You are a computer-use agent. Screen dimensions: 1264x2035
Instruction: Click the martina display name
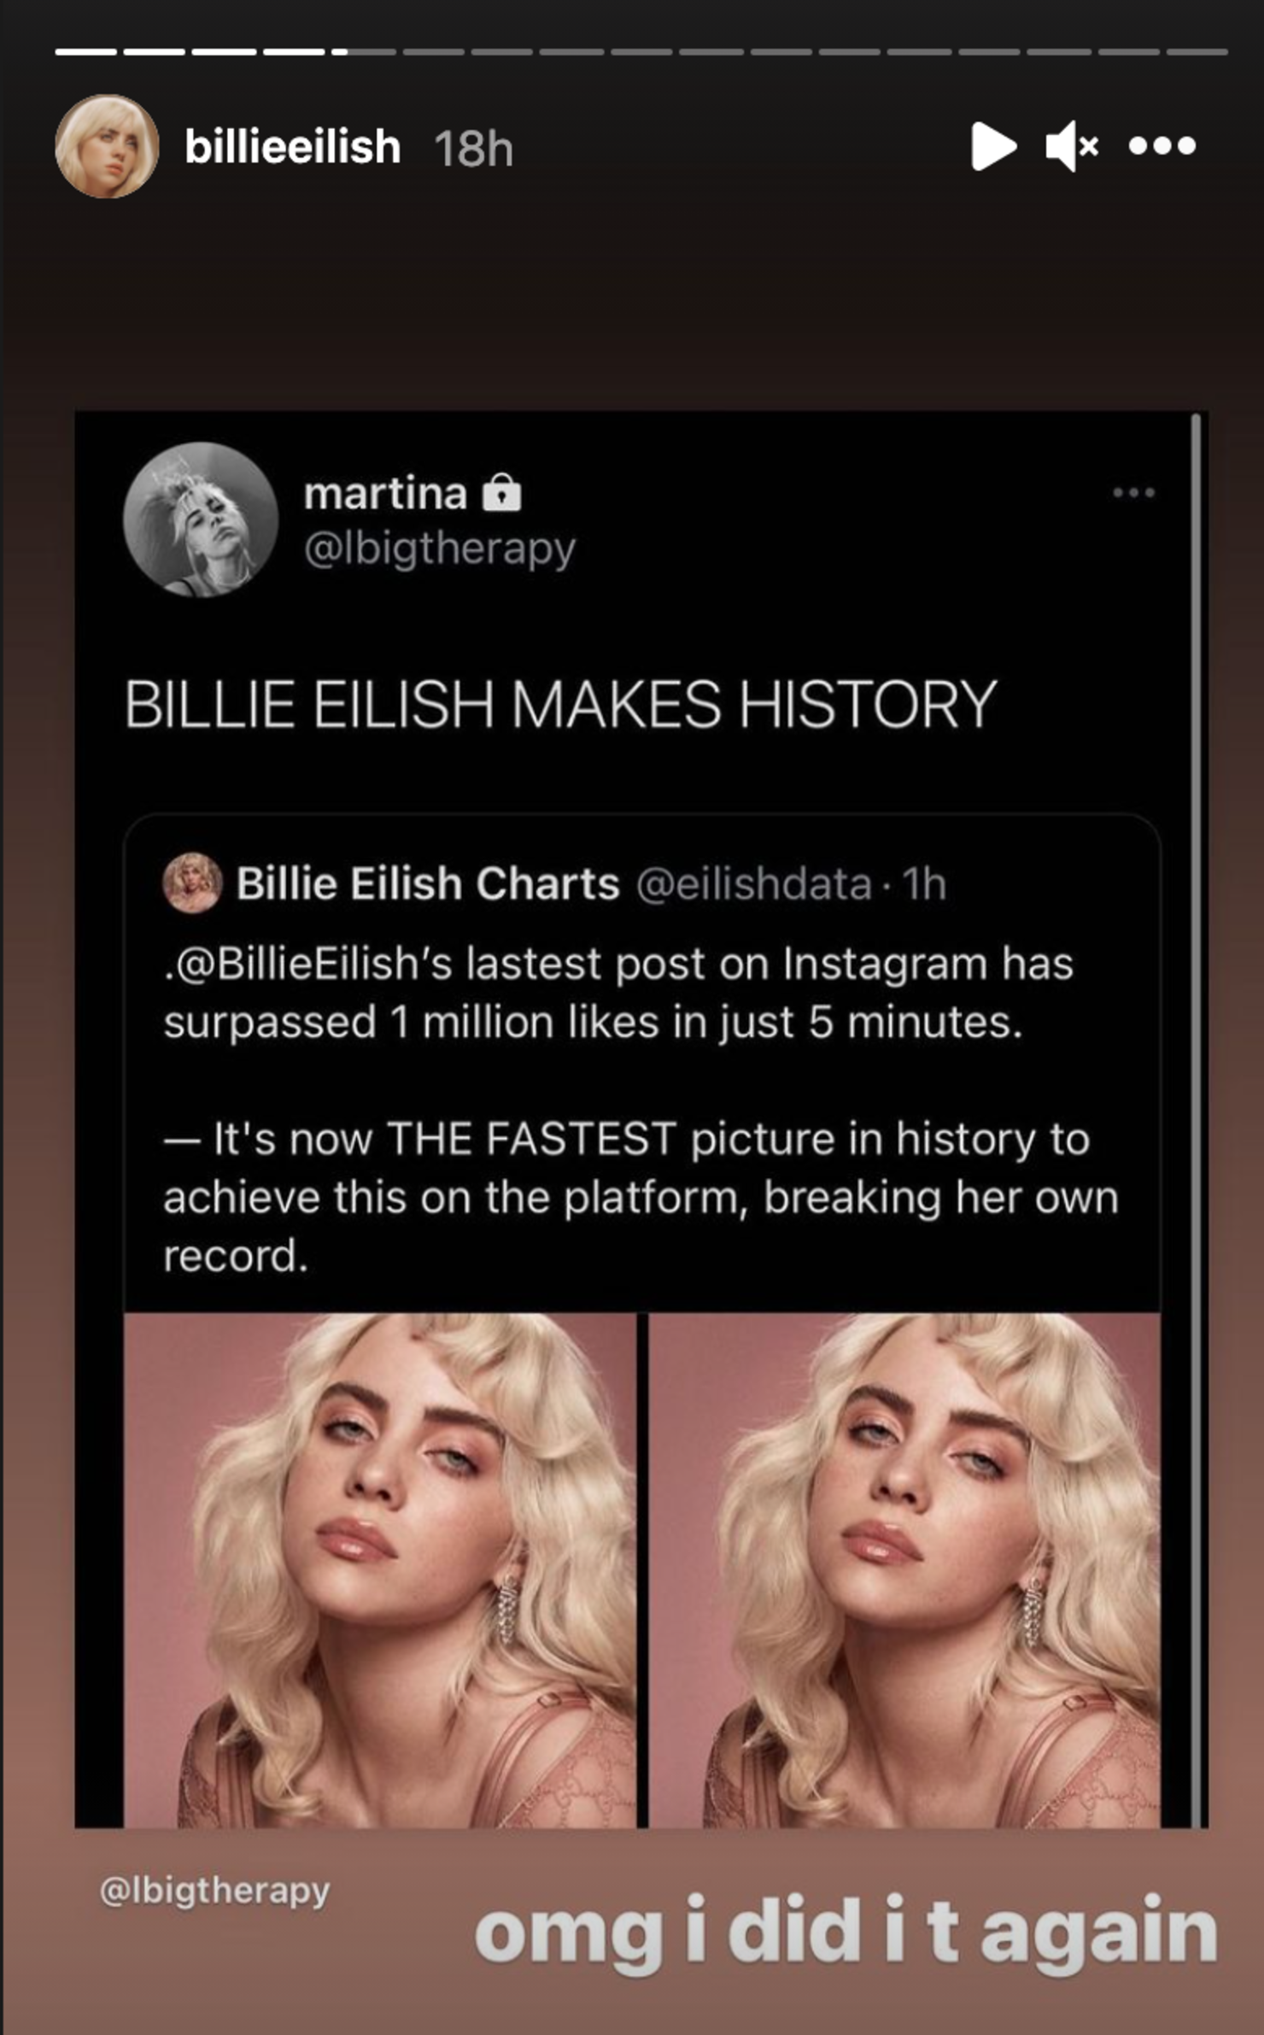coord(385,494)
